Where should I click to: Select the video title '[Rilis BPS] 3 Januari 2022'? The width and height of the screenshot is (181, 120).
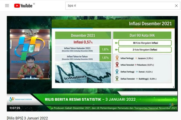point(27,118)
